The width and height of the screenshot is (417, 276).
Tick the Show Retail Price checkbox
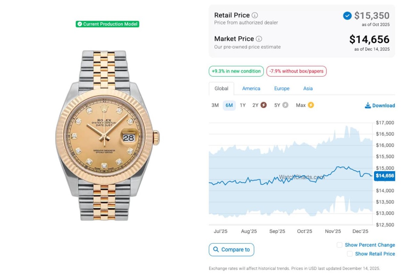350,254
